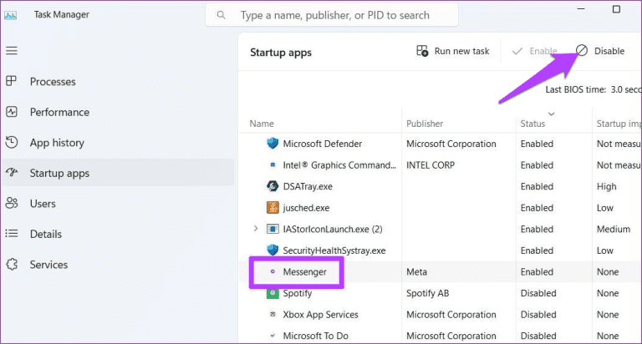Click the Run new task button

tap(453, 51)
